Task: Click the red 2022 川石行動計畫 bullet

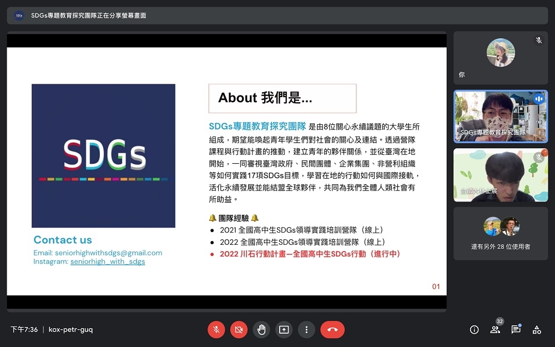Action: point(310,254)
